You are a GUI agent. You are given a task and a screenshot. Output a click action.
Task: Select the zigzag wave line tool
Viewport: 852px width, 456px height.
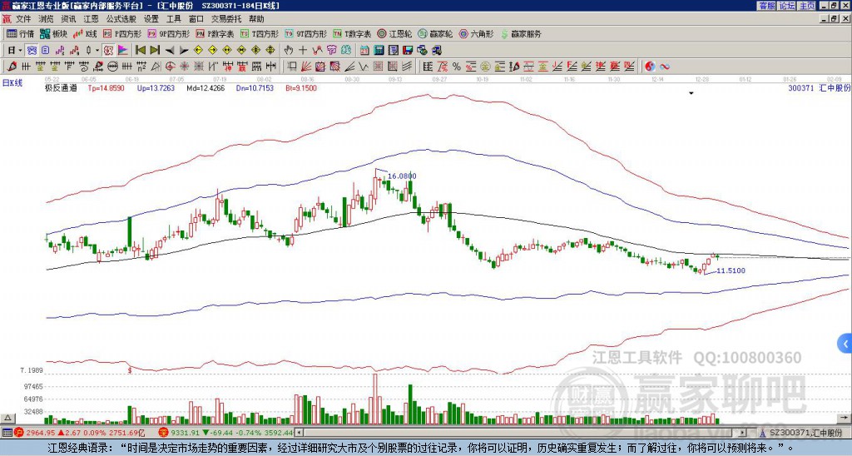pyautogui.click(x=363, y=67)
